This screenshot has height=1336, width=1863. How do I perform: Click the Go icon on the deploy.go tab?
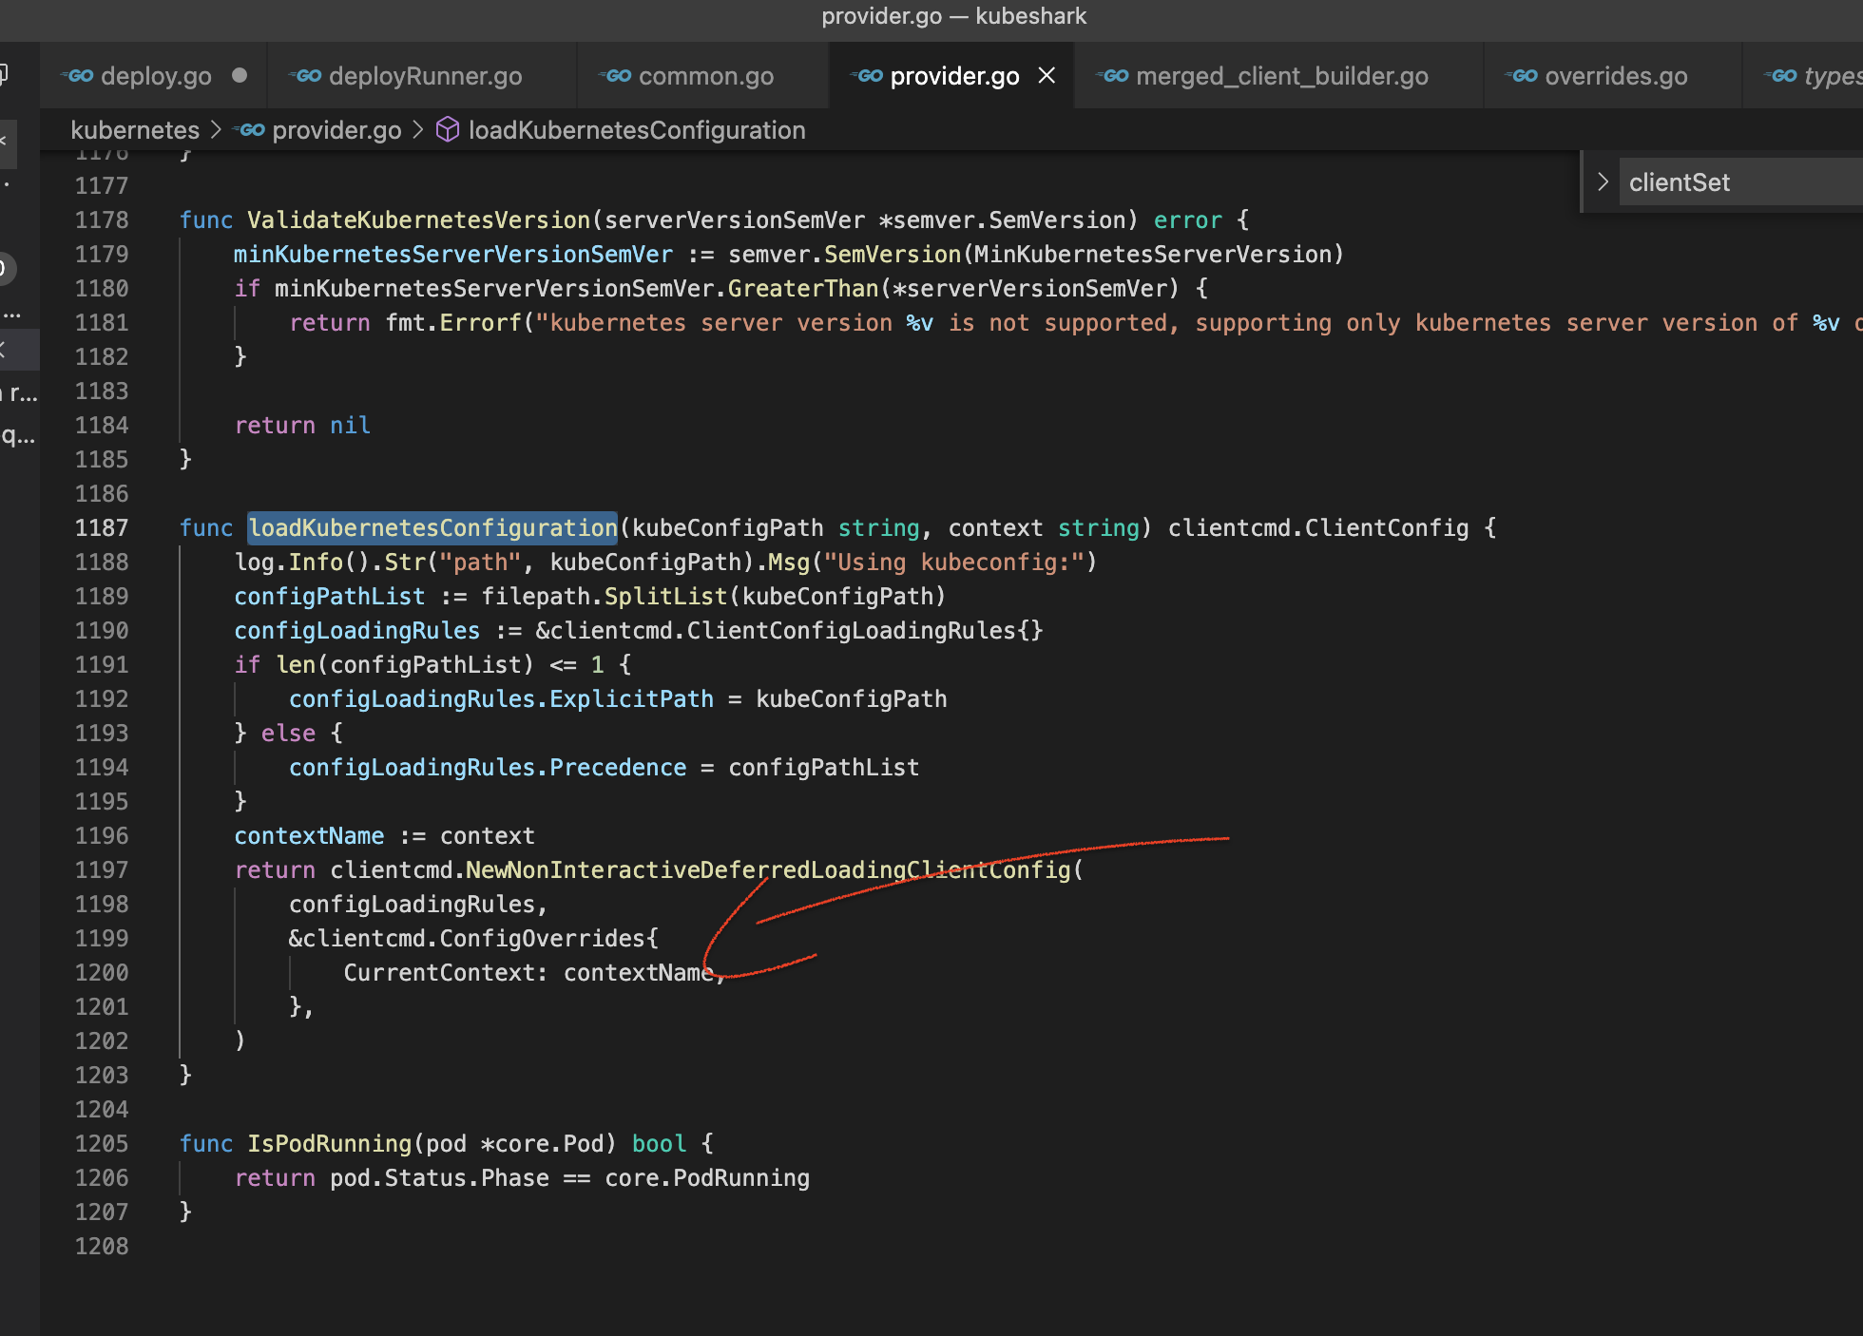pos(79,76)
